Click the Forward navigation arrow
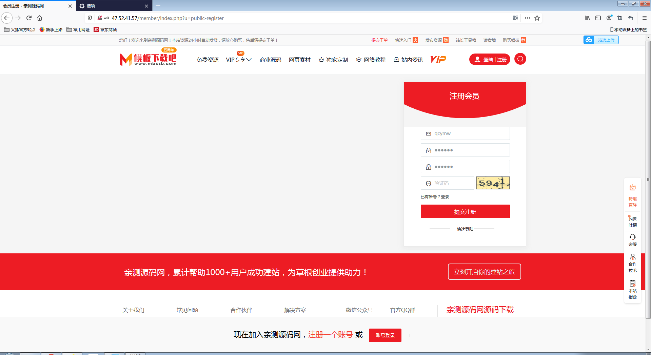The height and width of the screenshot is (355, 651). [18, 18]
